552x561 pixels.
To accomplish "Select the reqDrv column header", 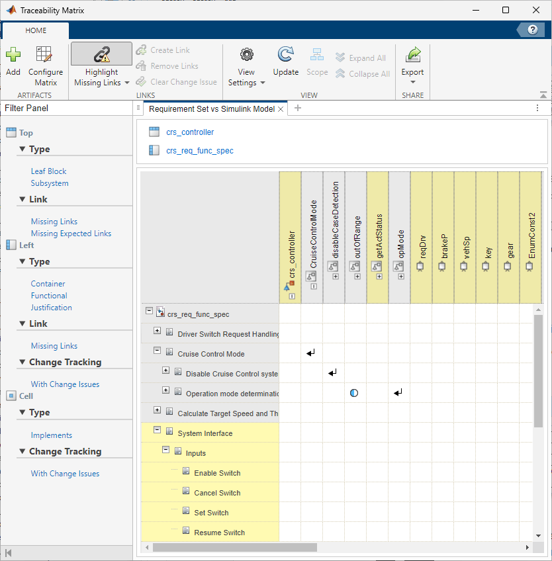I will [421, 237].
